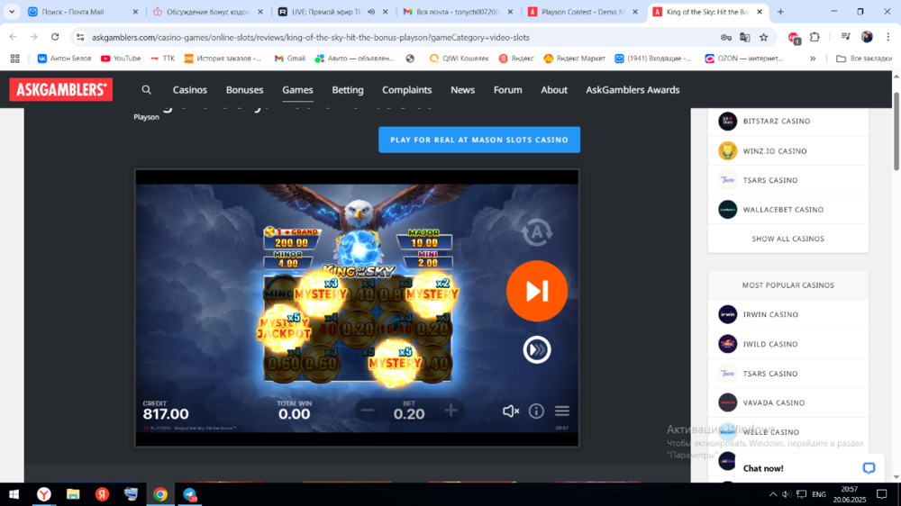This screenshot has height=506, width=901.
Task: Switch to the Playson Contest tab
Action: click(583, 12)
